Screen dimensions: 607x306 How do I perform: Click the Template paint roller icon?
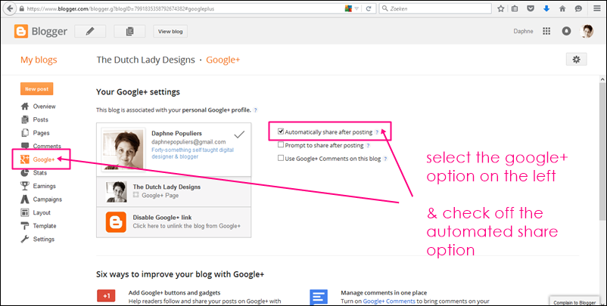(x=25, y=226)
